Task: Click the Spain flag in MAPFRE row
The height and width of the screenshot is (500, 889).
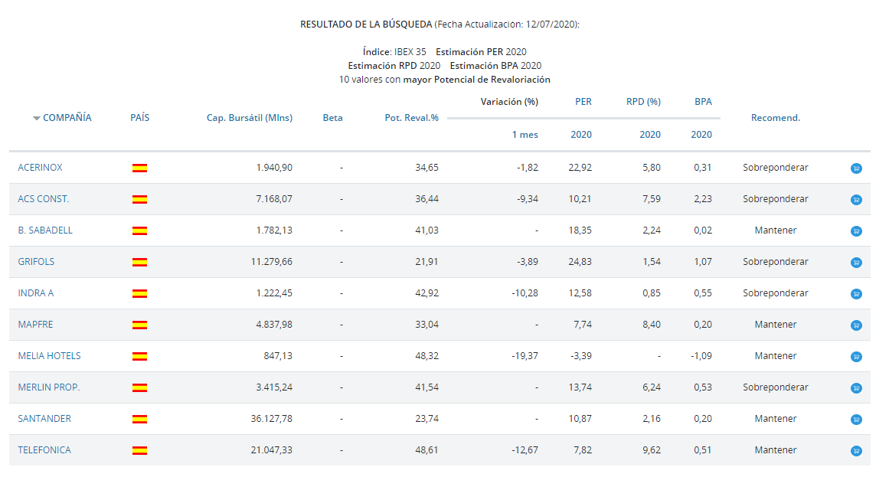Action: point(139,325)
